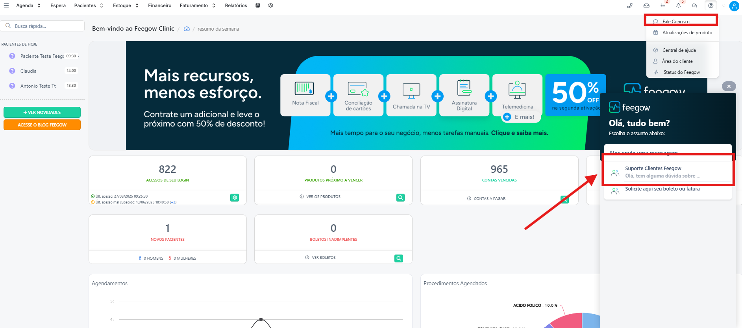Click the Assinatura Digital banner tile

point(464,95)
